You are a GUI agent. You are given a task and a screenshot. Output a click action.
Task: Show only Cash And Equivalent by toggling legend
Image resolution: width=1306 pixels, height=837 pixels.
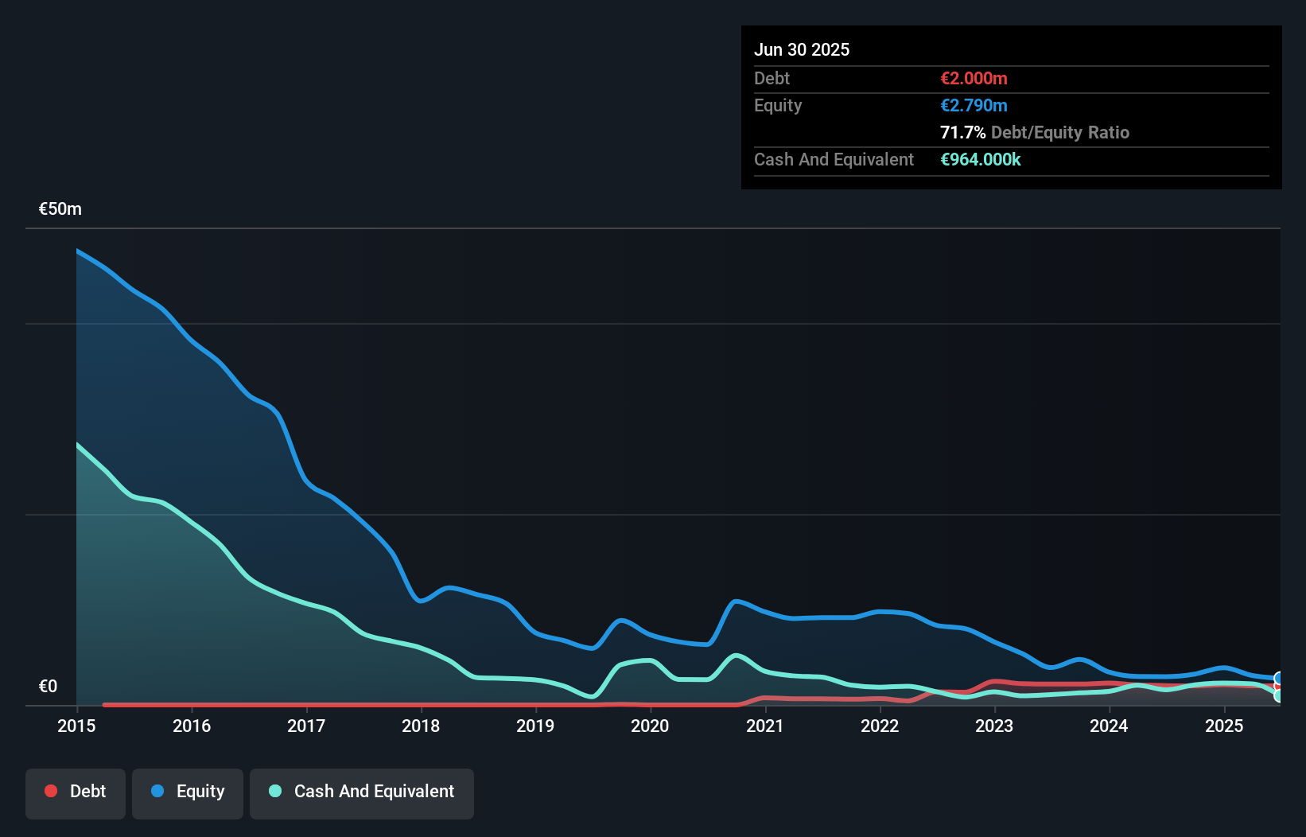coord(362,792)
